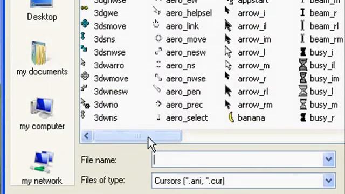The image size is (345, 194).
Task: Select the 3dsns cursor icon
Action: click(x=83, y=36)
